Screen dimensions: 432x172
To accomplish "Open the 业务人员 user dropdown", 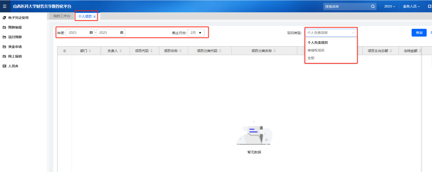I will pyautogui.click(x=411, y=6).
